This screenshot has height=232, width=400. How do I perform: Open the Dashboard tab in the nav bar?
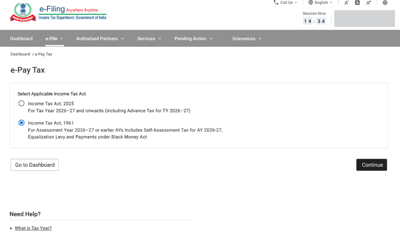[21, 39]
